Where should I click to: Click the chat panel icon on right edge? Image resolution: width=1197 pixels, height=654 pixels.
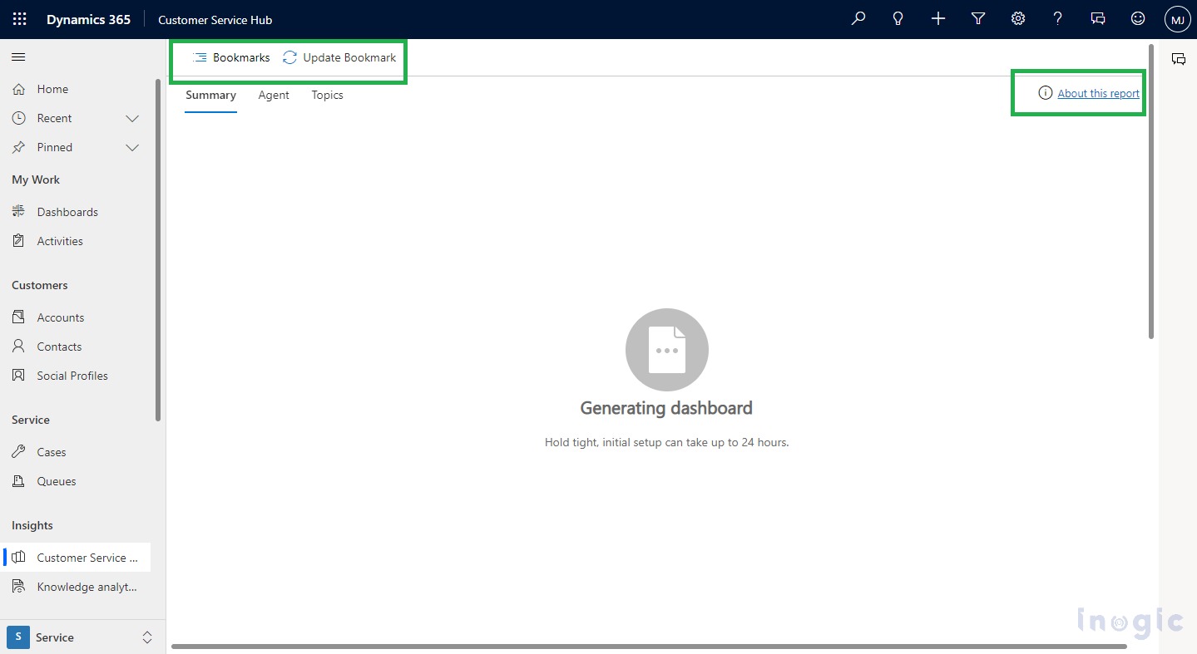point(1178,59)
